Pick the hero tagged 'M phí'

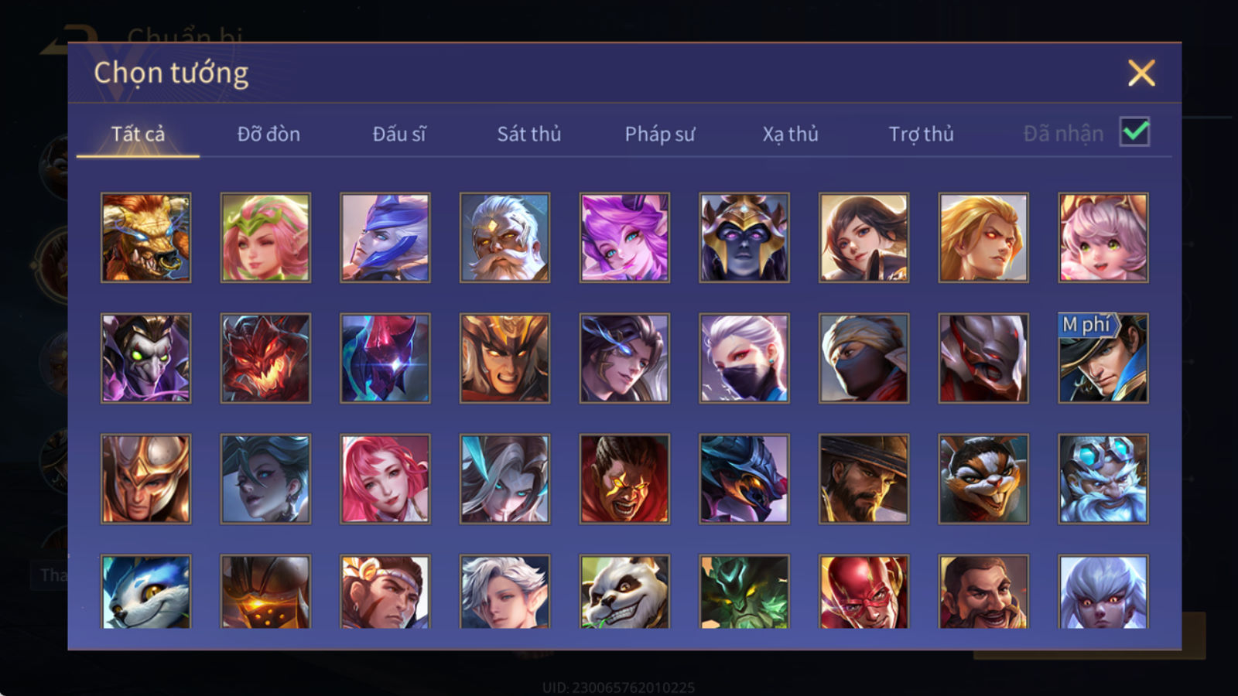click(x=1103, y=358)
